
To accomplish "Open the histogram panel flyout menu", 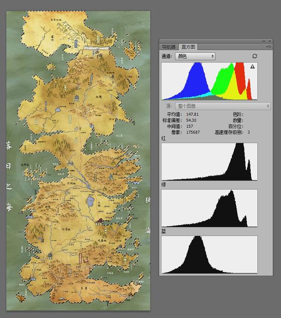I will 268,47.
